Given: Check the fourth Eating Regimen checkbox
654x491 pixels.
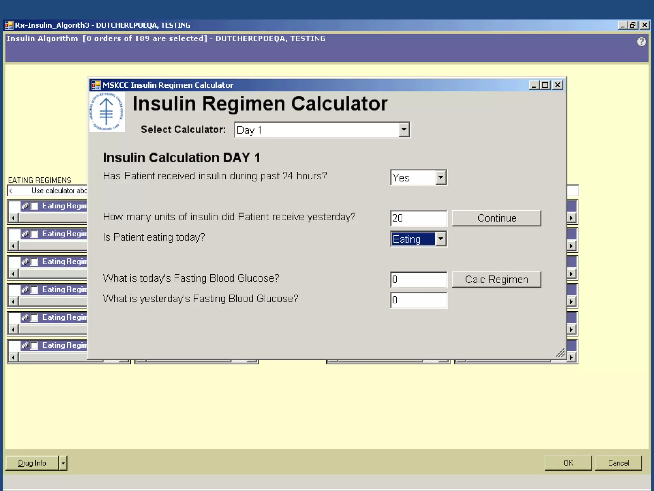Looking at the screenshot, I should pyautogui.click(x=34, y=290).
